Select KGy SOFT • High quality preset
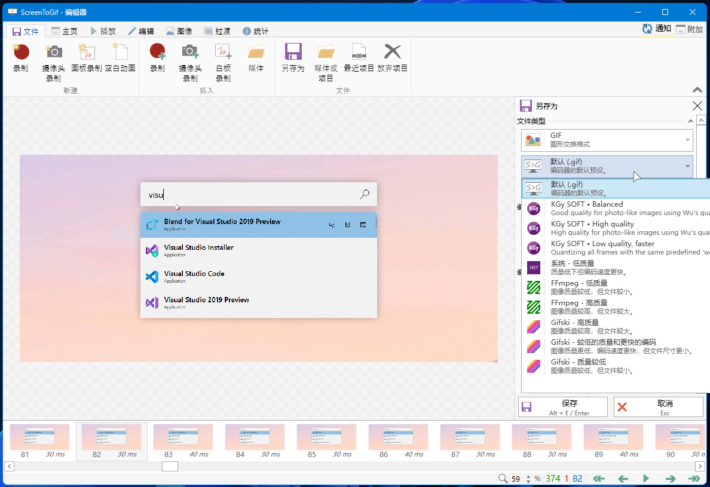This screenshot has height=487, width=710. point(616,228)
